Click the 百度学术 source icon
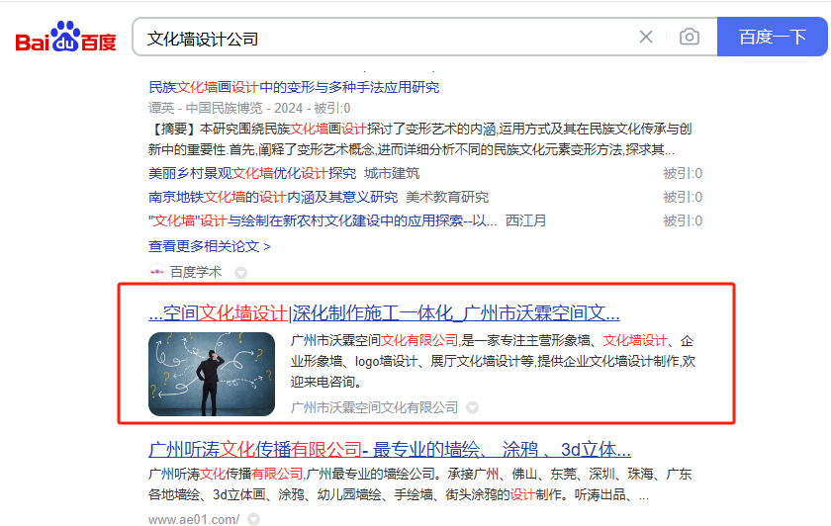 tap(156, 272)
